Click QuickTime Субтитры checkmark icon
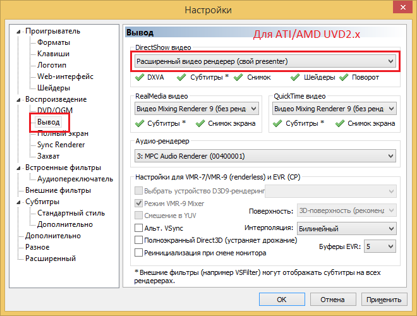This screenshot has width=417, height=316. click(277, 123)
